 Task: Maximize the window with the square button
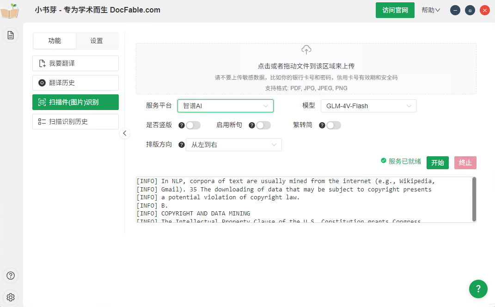(470, 11)
